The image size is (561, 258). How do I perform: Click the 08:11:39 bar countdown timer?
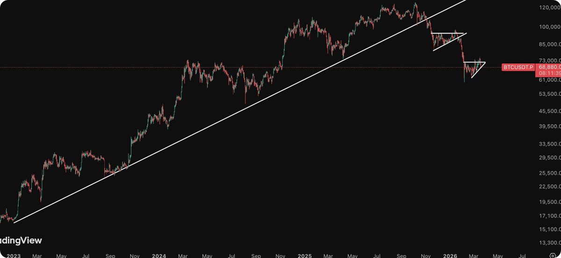point(549,74)
